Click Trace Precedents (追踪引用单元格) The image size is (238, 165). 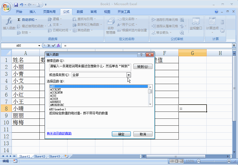coord(165,20)
